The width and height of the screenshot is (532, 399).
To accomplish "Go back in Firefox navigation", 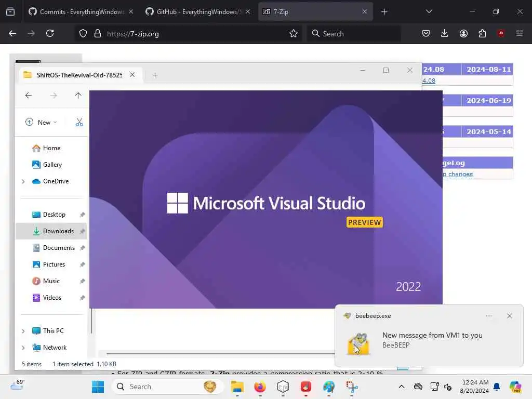I will tap(12, 34).
